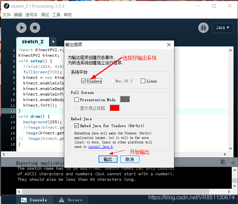Place cursor on line 11 kinect.init();
This screenshot has height=204, width=238.
tap(40, 105)
